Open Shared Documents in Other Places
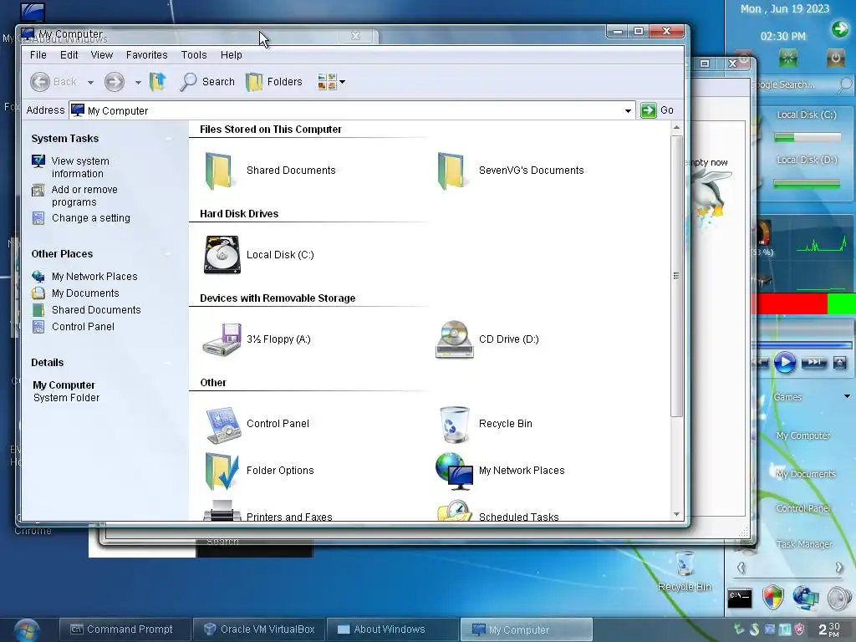856x642 pixels. pyautogui.click(x=95, y=310)
